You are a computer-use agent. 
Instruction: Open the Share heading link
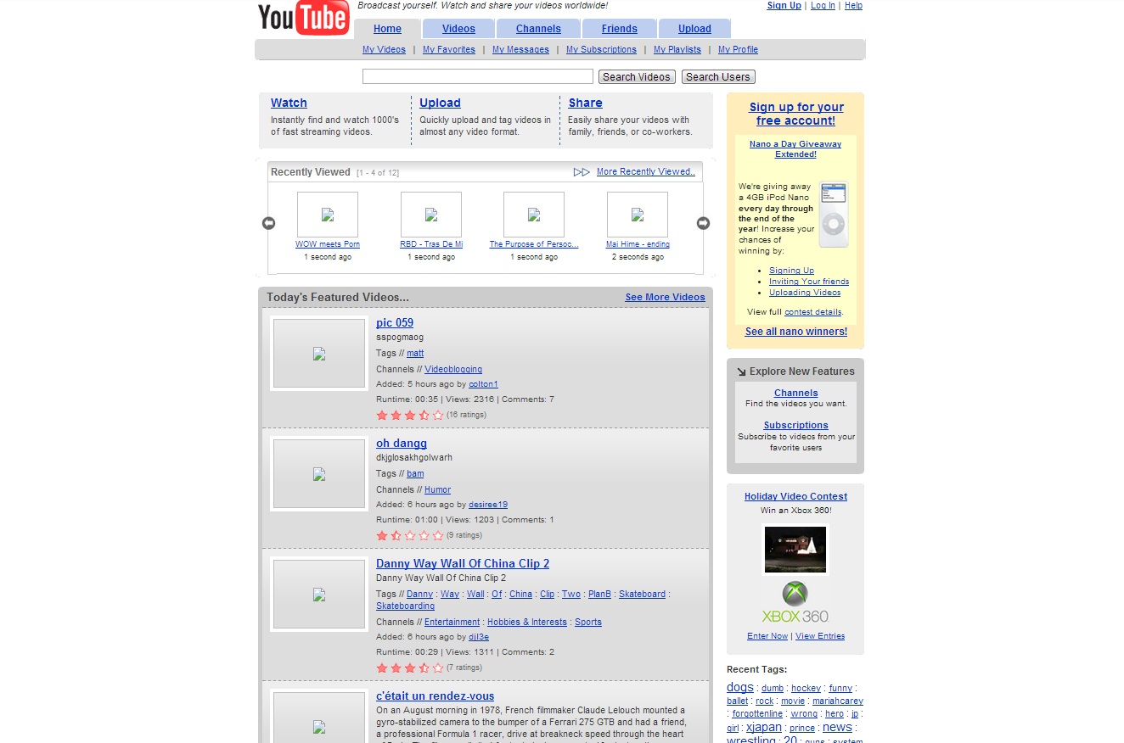585,103
